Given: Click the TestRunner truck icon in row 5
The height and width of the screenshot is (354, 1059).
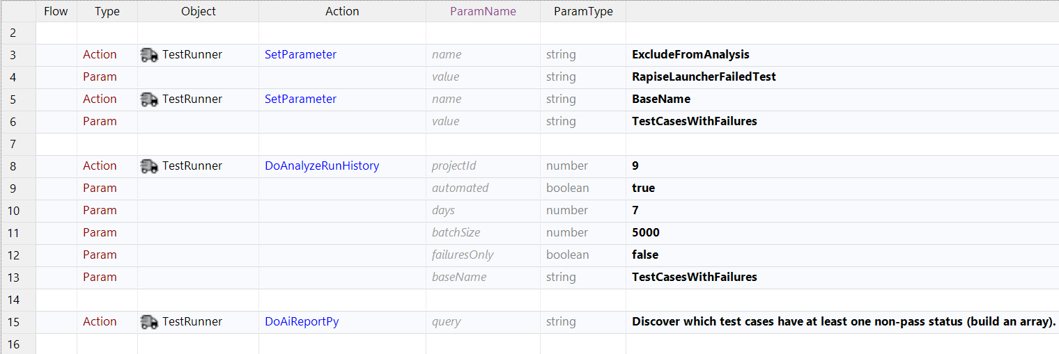Looking at the screenshot, I should pyautogui.click(x=149, y=99).
